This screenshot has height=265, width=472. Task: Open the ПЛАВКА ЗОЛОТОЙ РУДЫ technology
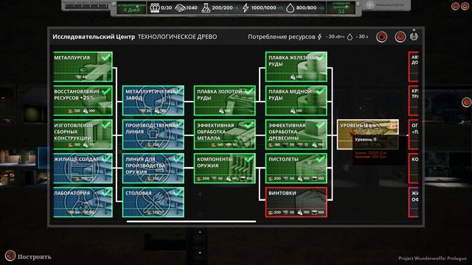click(224, 100)
